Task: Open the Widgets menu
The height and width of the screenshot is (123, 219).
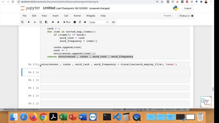Action: [90, 16]
